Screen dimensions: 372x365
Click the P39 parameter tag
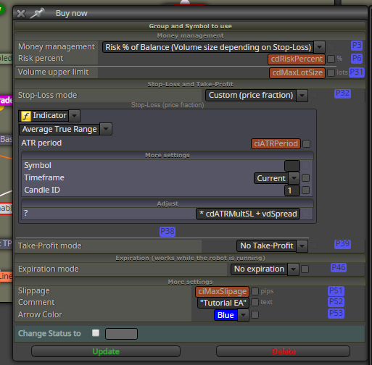[342, 244]
